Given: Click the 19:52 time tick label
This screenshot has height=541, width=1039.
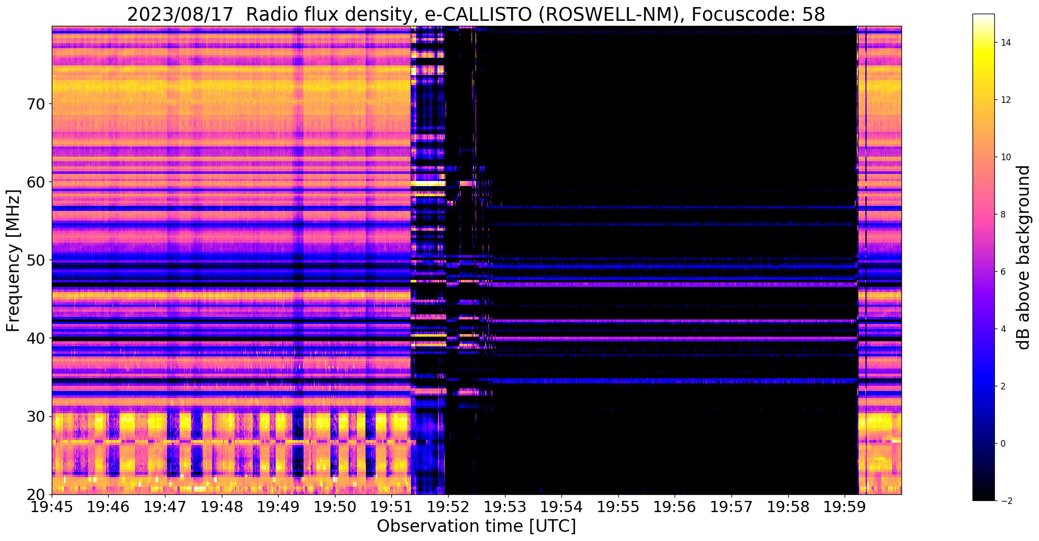Looking at the screenshot, I should click(x=448, y=507).
